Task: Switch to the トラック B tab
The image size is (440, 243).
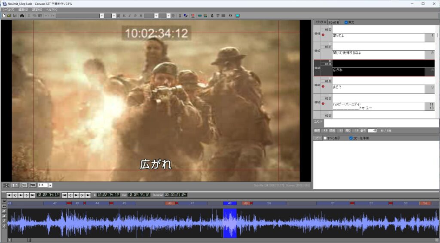Action: pyautogui.click(x=334, y=22)
